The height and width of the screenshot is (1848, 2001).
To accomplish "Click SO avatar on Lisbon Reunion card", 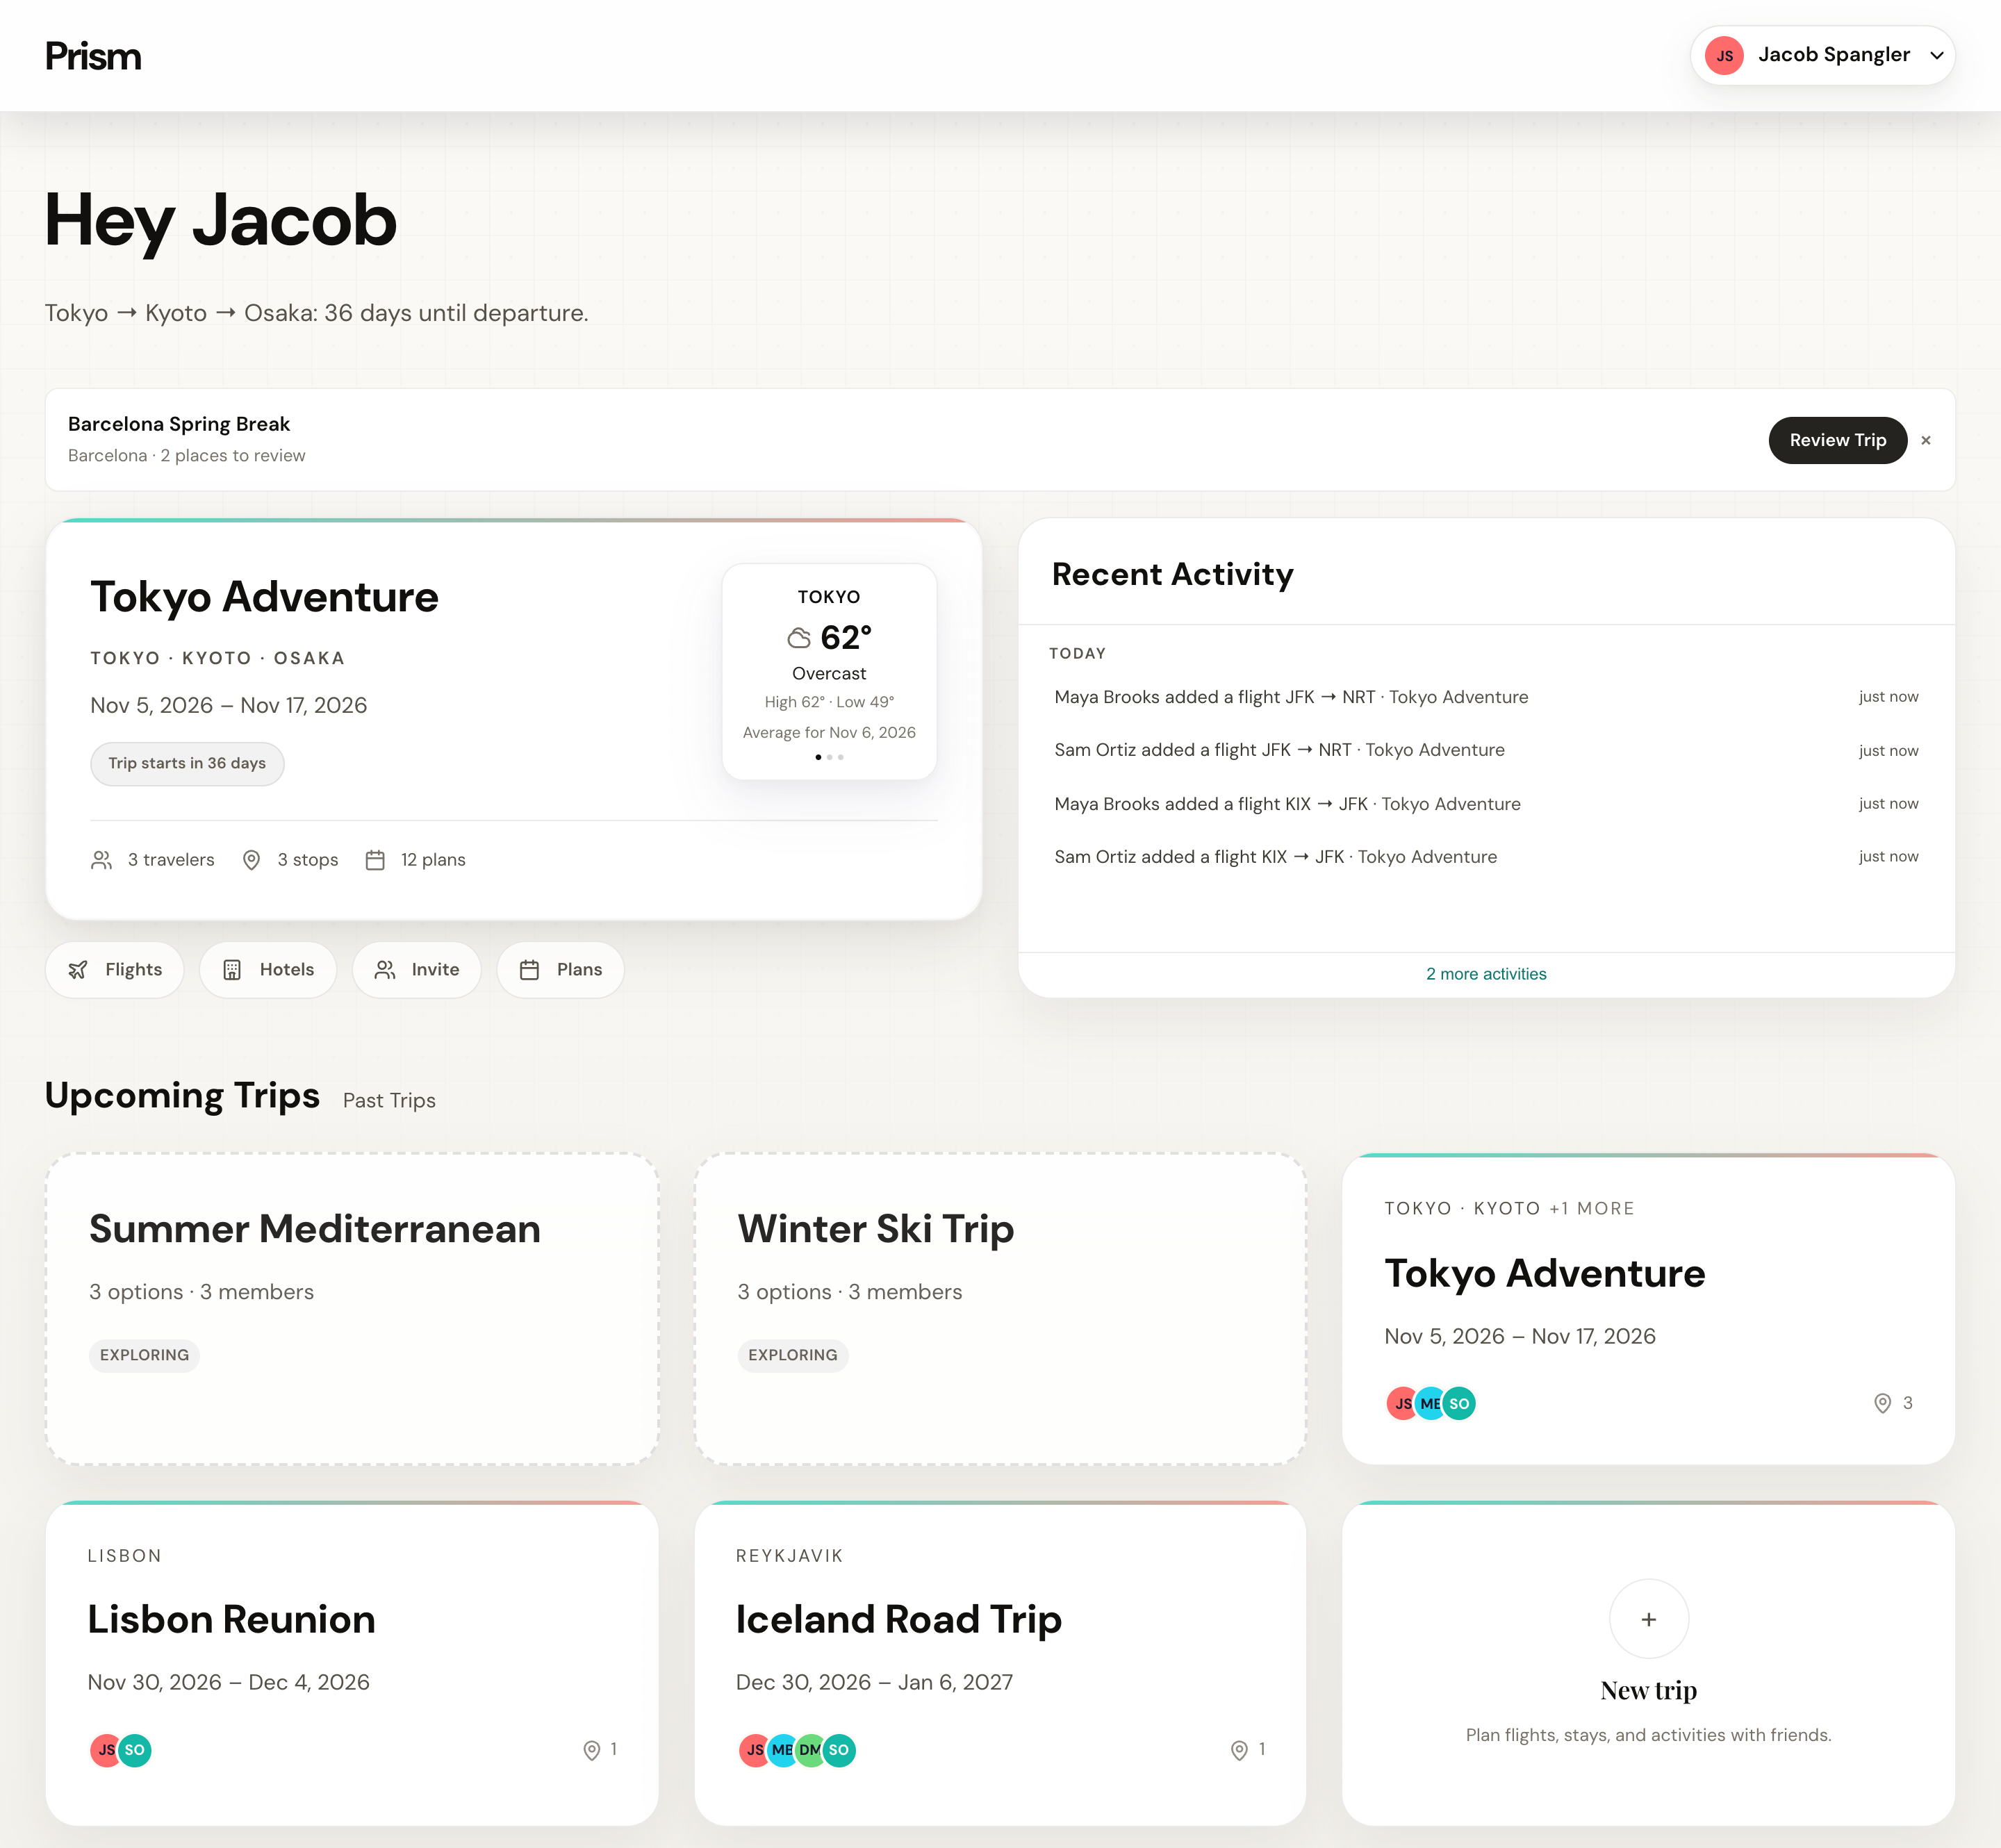I will click(x=135, y=1750).
